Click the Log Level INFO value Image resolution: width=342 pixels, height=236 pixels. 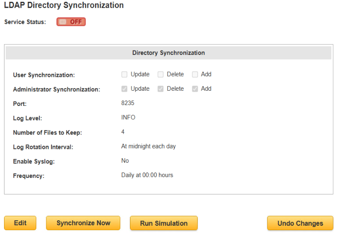(x=128, y=118)
